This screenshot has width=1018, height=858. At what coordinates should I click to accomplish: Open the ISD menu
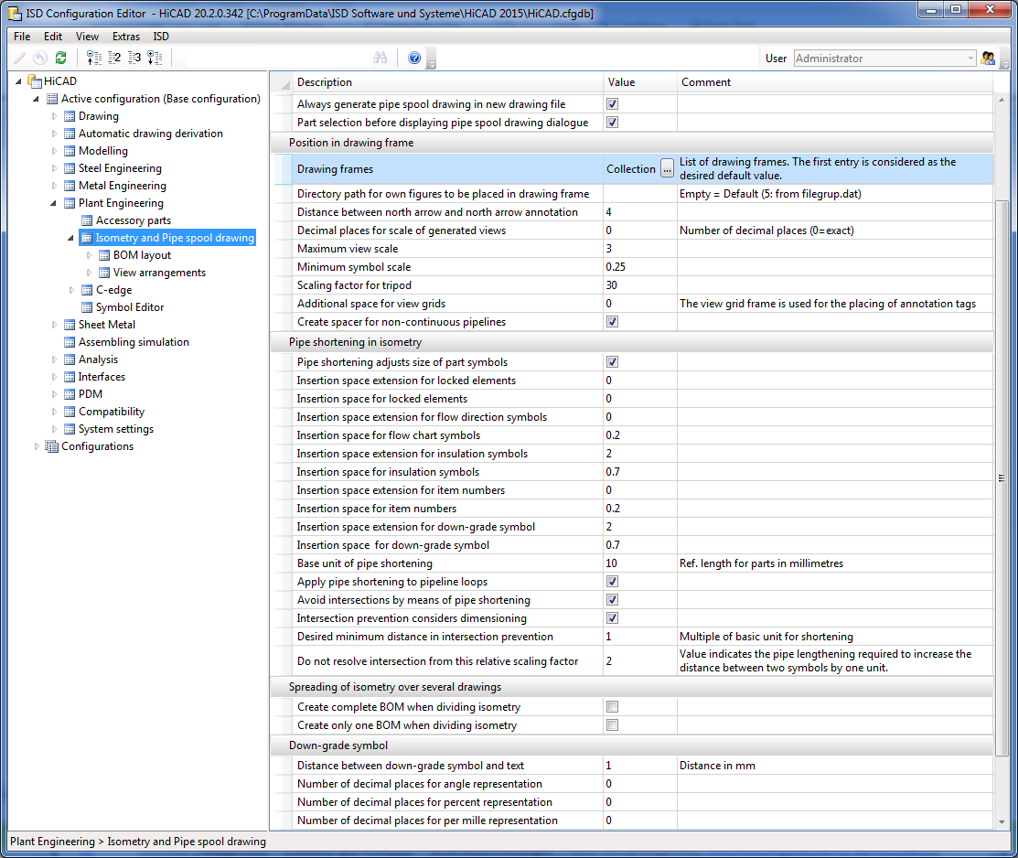[161, 37]
